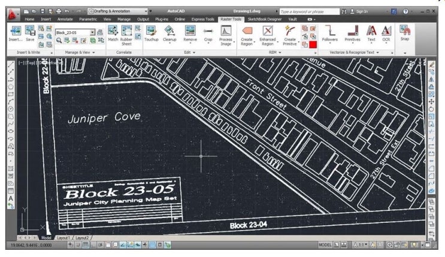Click the Help question mark icon
Viewport: 445px width, 257px height.
click(405, 11)
